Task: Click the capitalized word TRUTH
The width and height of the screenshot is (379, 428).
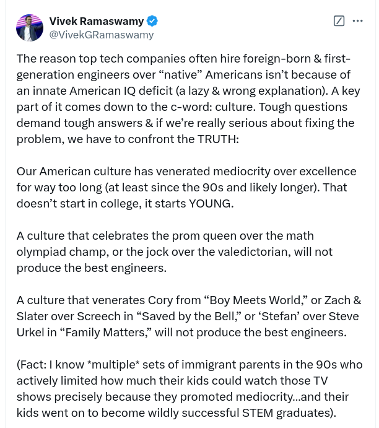Action: [217, 139]
